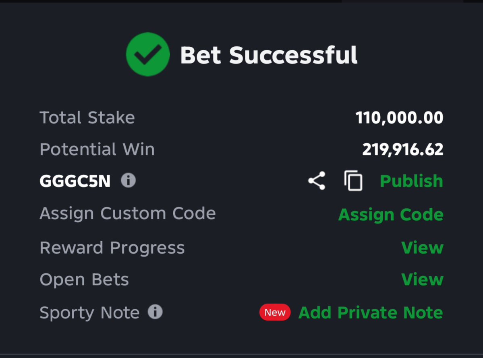Click the Total Stake amount 110,000.00

click(399, 118)
